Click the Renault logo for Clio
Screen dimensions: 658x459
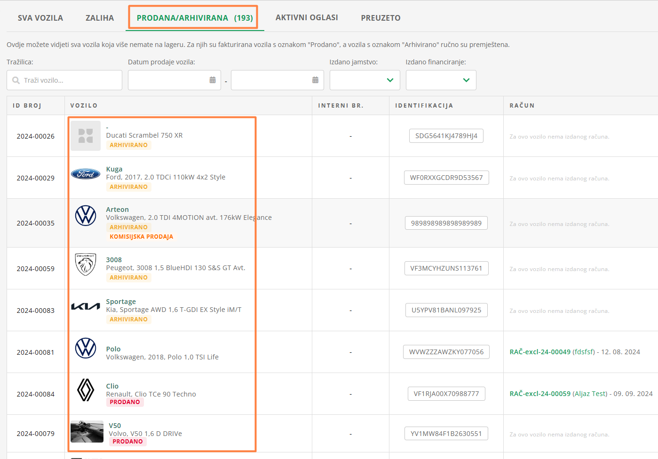[x=86, y=390]
